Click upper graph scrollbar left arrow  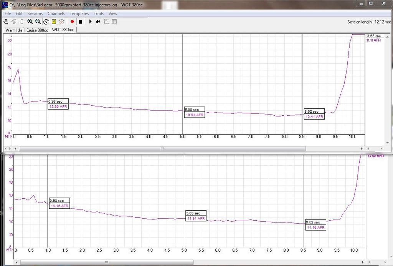pyautogui.click(x=15, y=148)
